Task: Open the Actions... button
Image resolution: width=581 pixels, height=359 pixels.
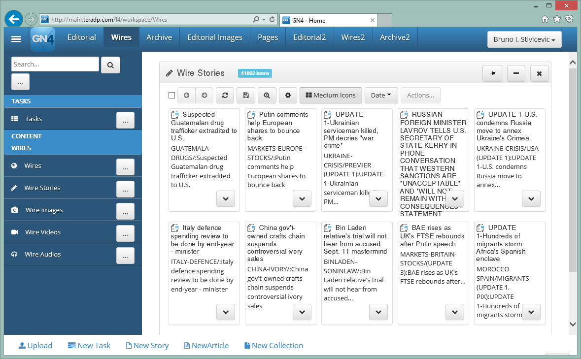Action: pos(420,96)
